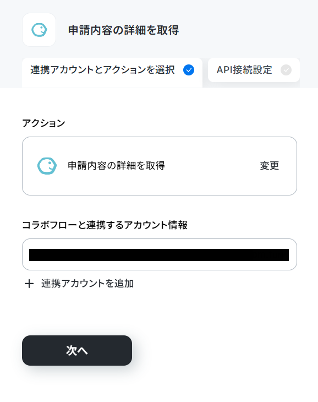Click the 次へ button
318x402 pixels.
tap(77, 350)
